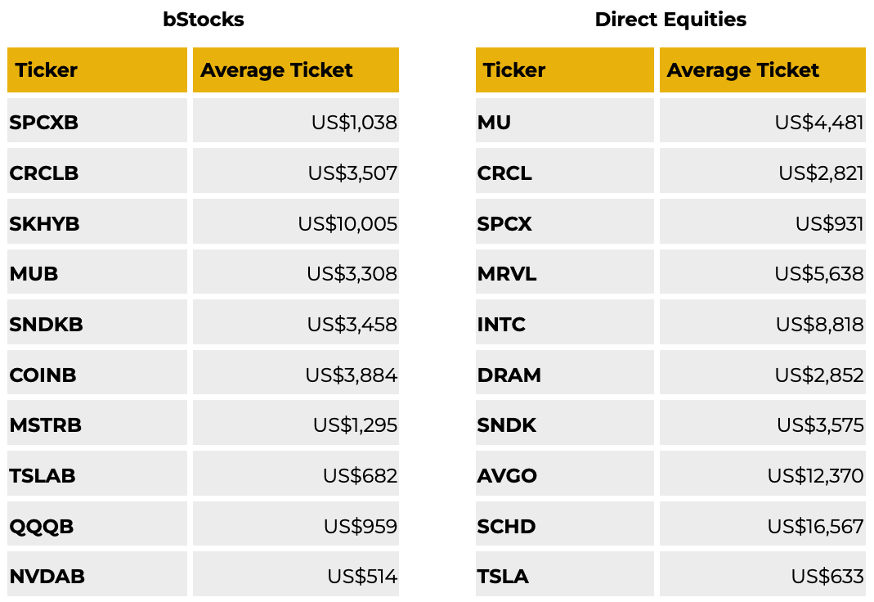Select the COINB average ticket US$3,884

(296, 372)
